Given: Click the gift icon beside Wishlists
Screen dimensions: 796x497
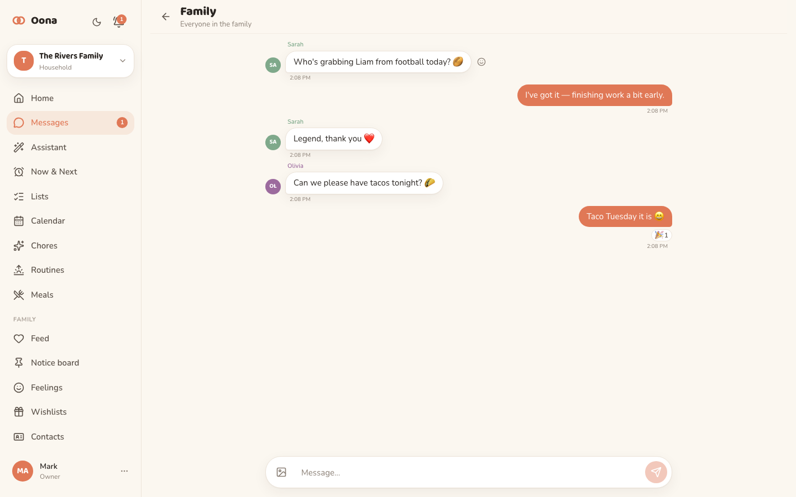Looking at the screenshot, I should tap(19, 412).
